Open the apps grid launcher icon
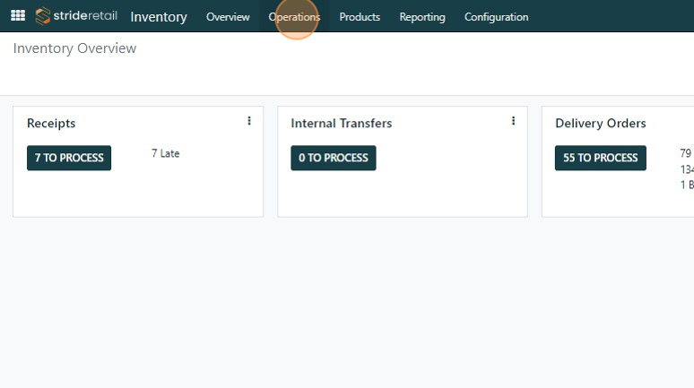Screen dimensions: 694x388 coord(18,16)
